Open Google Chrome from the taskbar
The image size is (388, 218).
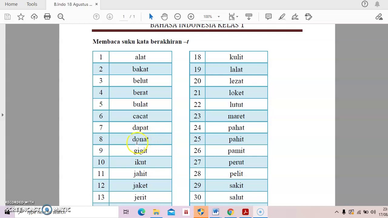231,212
